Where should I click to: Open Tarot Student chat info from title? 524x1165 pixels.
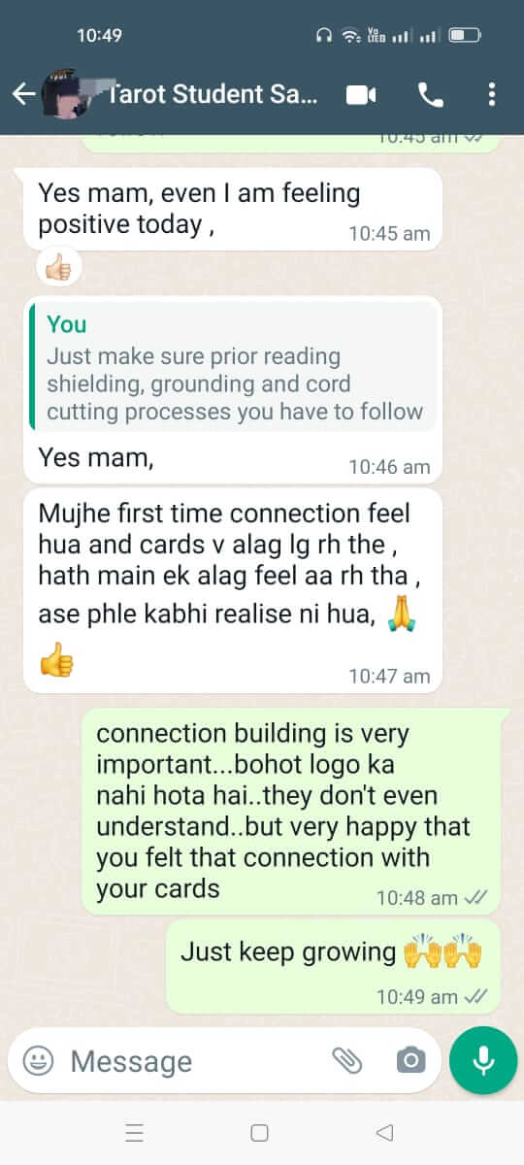coord(213,94)
